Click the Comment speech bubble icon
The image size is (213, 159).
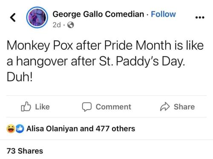coord(87,107)
